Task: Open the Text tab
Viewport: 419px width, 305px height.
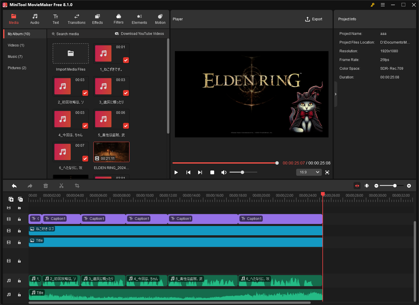Action: click(x=56, y=19)
